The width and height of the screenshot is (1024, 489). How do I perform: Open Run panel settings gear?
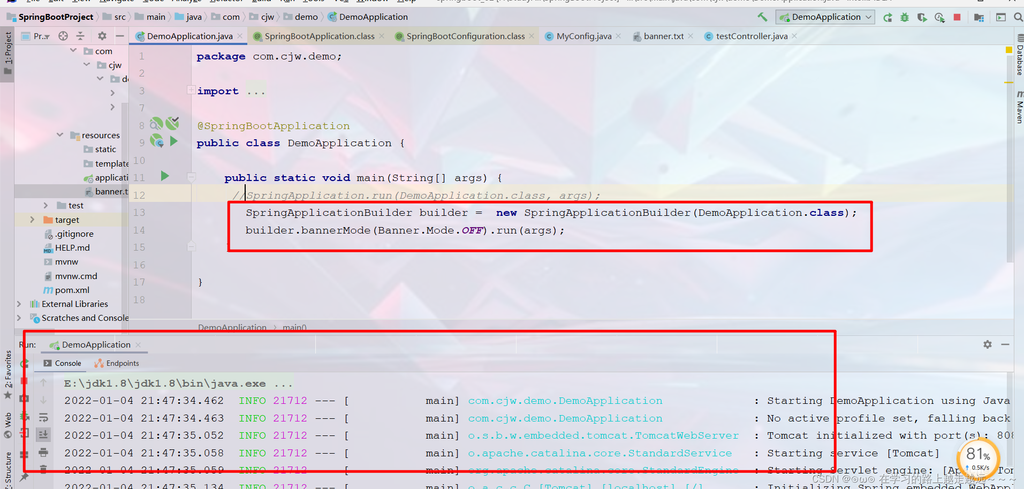[988, 344]
